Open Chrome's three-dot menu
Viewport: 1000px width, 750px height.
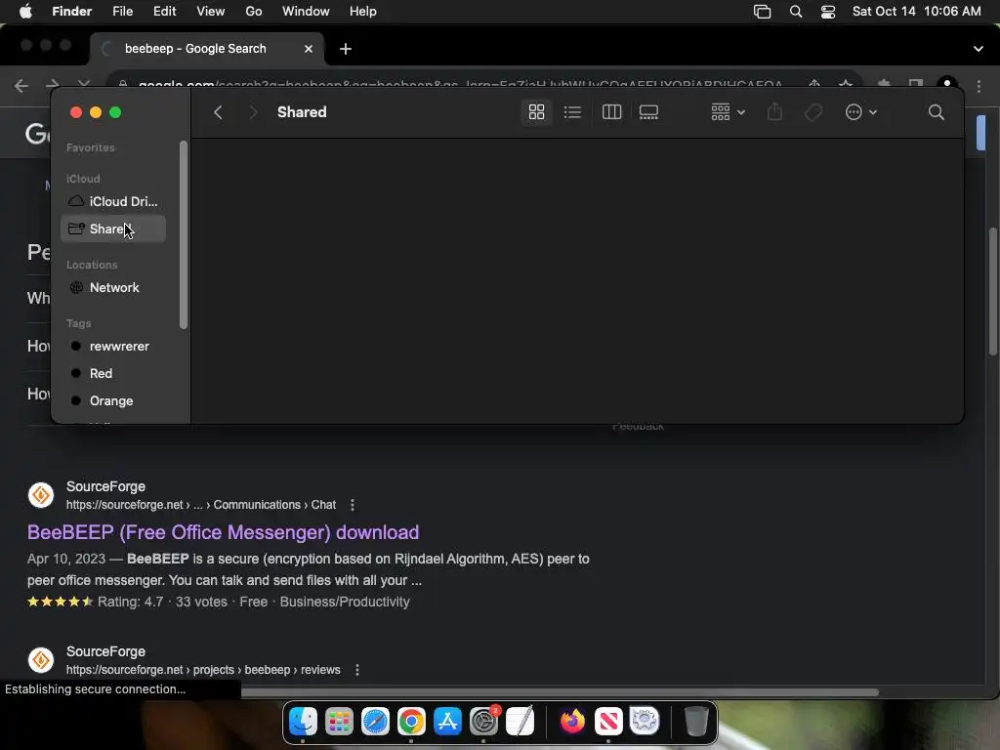(979, 86)
